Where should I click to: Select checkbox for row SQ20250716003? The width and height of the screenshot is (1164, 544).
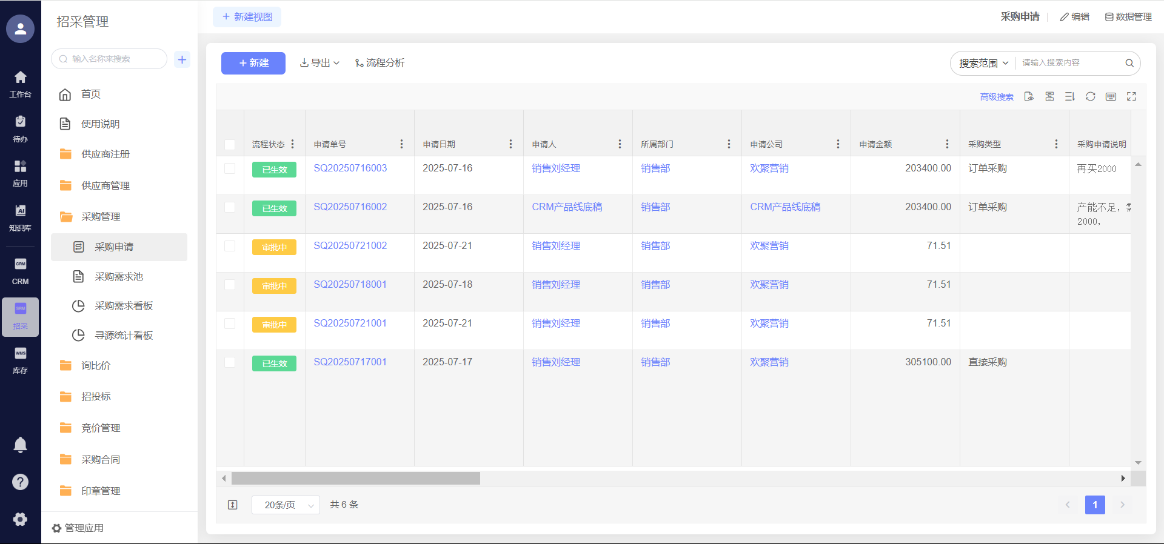click(x=230, y=168)
